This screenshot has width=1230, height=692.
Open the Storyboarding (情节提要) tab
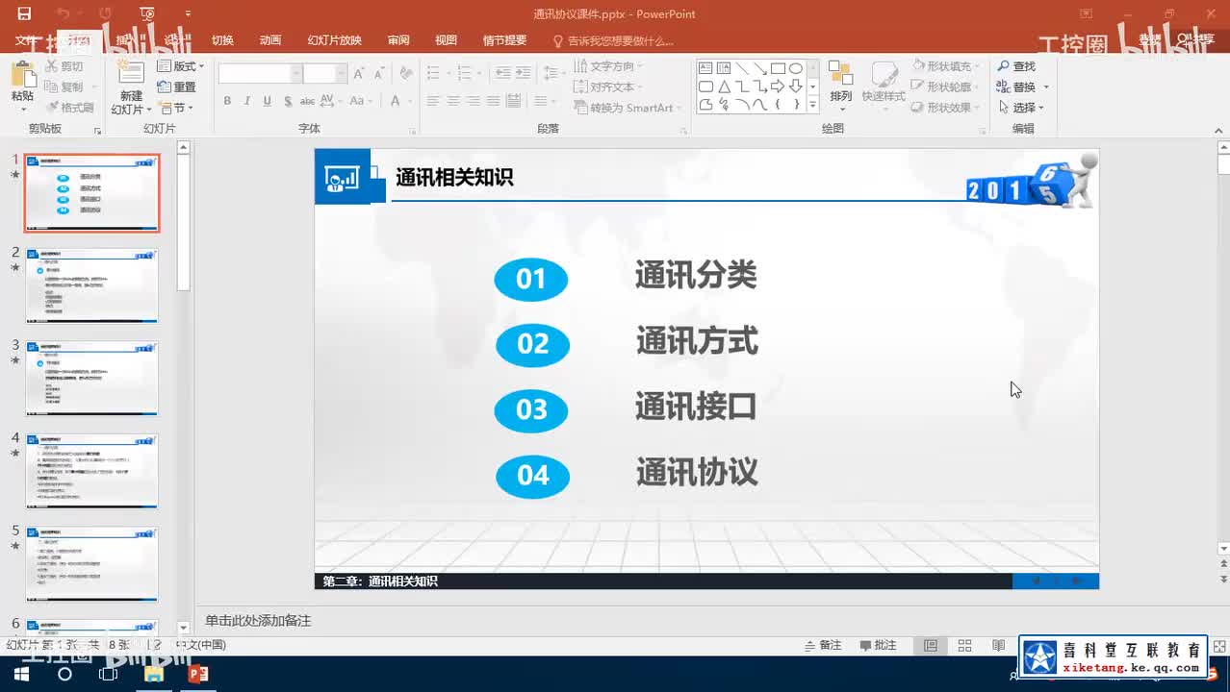(504, 40)
